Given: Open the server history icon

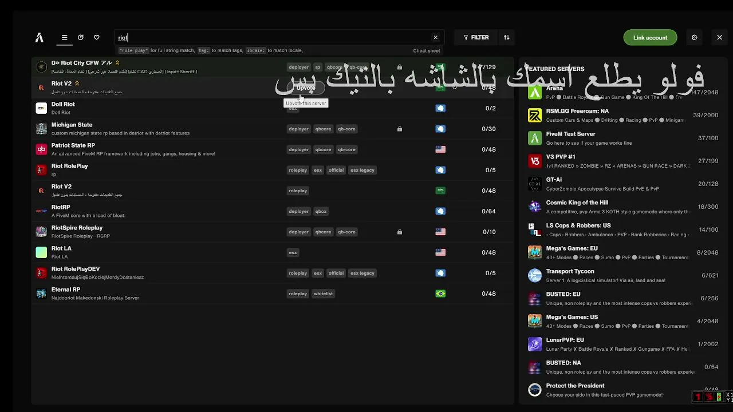Looking at the screenshot, I should 81,38.
